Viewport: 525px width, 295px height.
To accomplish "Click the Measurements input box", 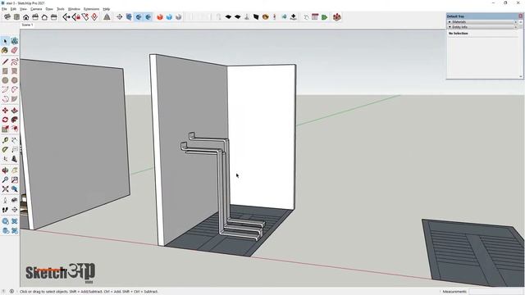I will click(x=495, y=292).
